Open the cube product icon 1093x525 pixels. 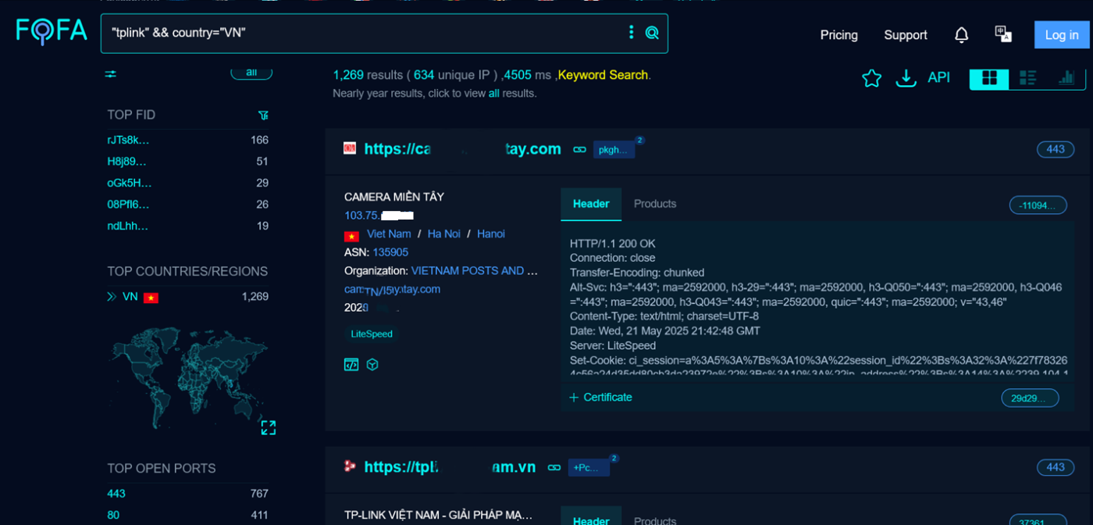[x=372, y=365]
